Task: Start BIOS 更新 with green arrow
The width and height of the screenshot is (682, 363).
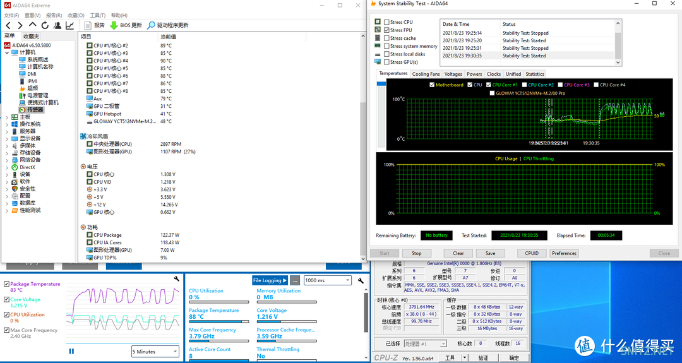Action: pyautogui.click(x=126, y=26)
